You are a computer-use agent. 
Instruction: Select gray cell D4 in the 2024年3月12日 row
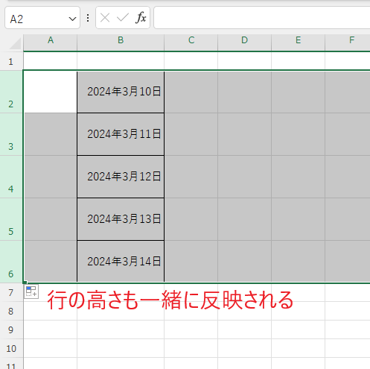point(245,177)
